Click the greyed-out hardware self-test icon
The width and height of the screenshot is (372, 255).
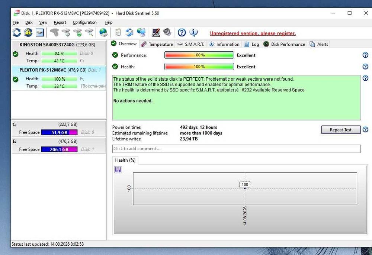pos(54,32)
